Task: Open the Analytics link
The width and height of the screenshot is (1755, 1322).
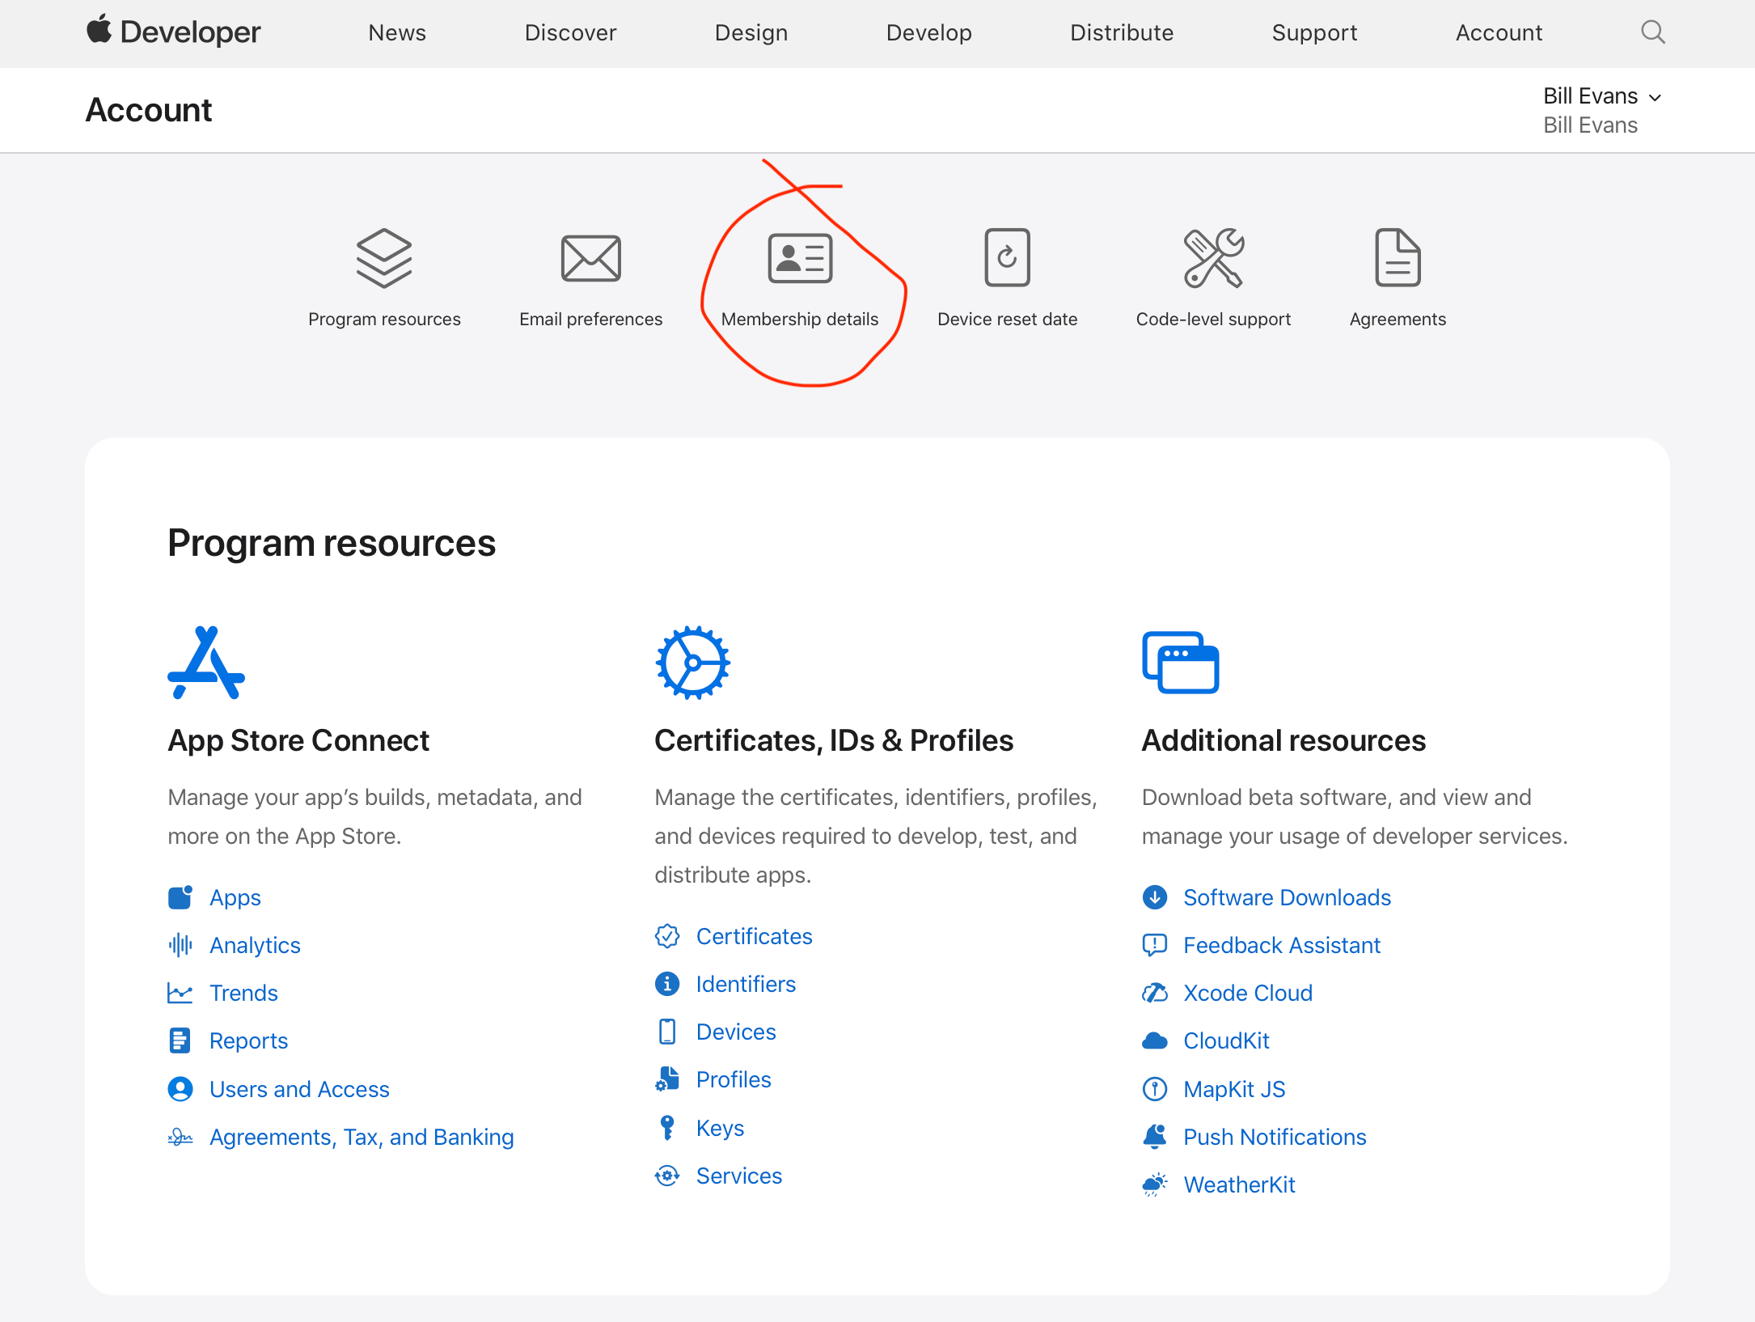Action: [x=255, y=945]
